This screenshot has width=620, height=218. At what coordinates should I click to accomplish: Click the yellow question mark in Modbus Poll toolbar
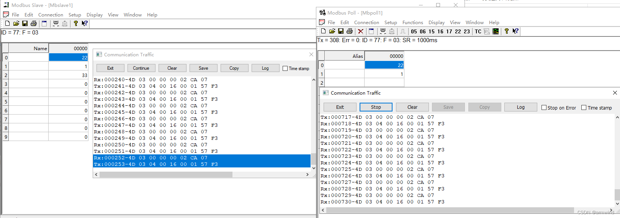(x=507, y=31)
